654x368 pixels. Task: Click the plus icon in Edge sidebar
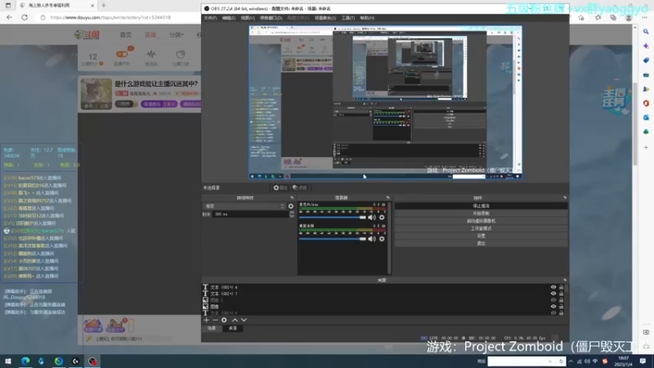[646, 147]
